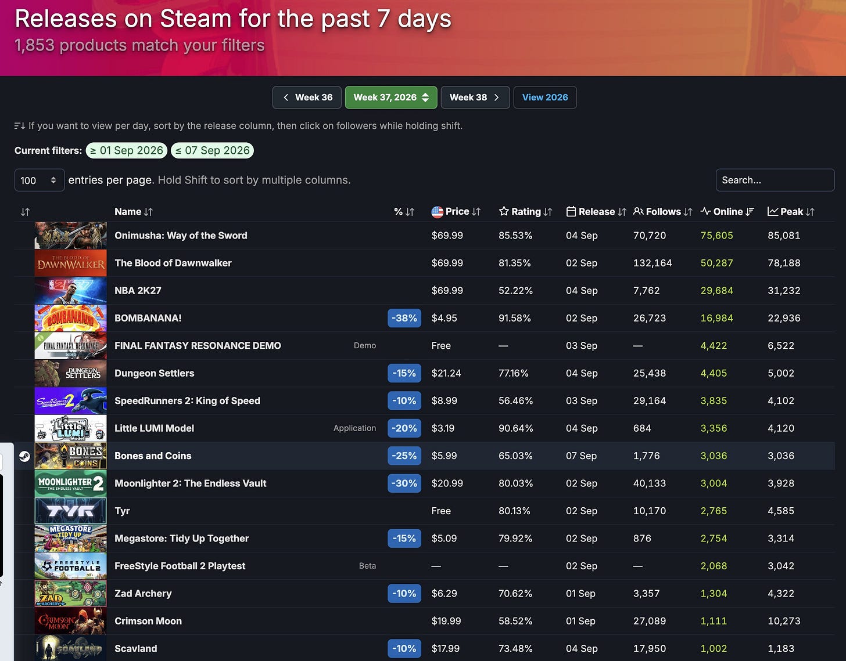846x661 pixels.
Task: Open the Scavland title link
Action: (x=136, y=649)
